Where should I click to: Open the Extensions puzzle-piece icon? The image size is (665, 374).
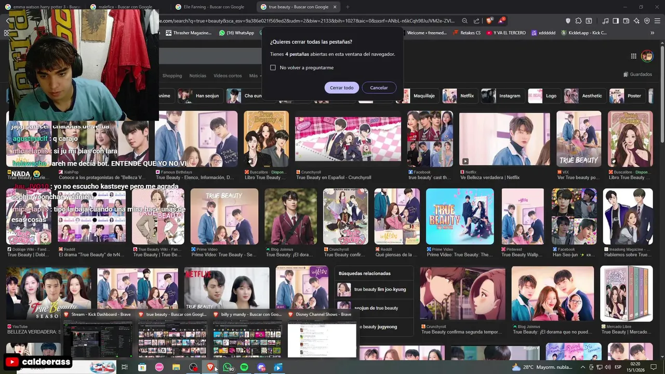click(578, 21)
